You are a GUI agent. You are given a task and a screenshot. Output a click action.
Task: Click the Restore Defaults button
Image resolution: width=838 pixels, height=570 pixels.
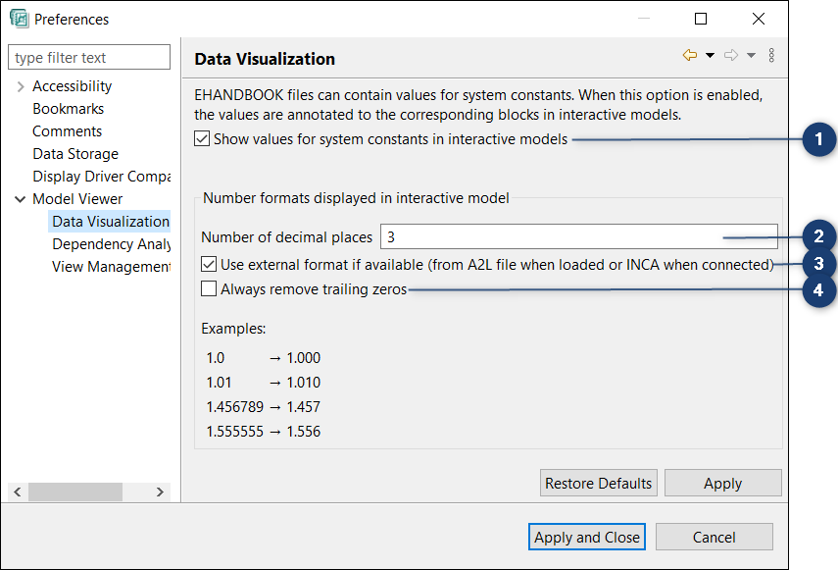[598, 483]
